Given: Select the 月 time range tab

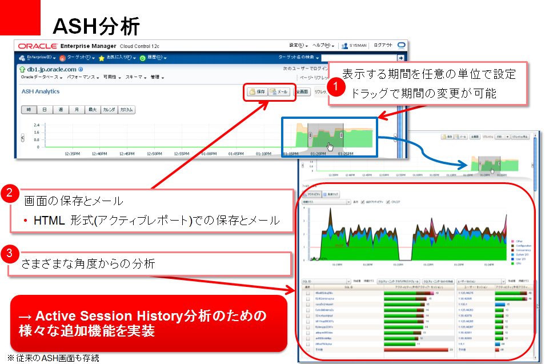Looking at the screenshot, I should coord(77,110).
